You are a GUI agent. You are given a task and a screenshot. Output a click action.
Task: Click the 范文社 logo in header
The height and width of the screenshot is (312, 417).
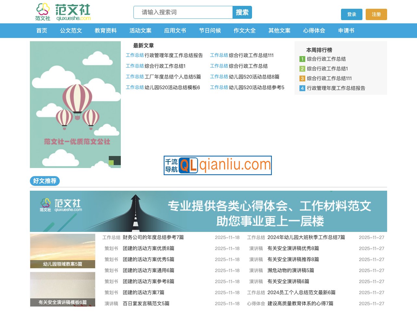63,12
